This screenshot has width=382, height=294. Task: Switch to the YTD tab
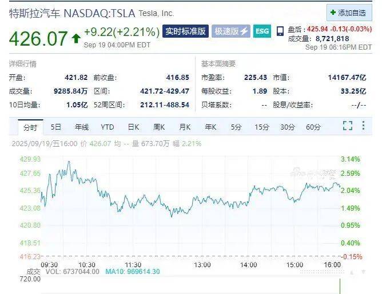108,127
